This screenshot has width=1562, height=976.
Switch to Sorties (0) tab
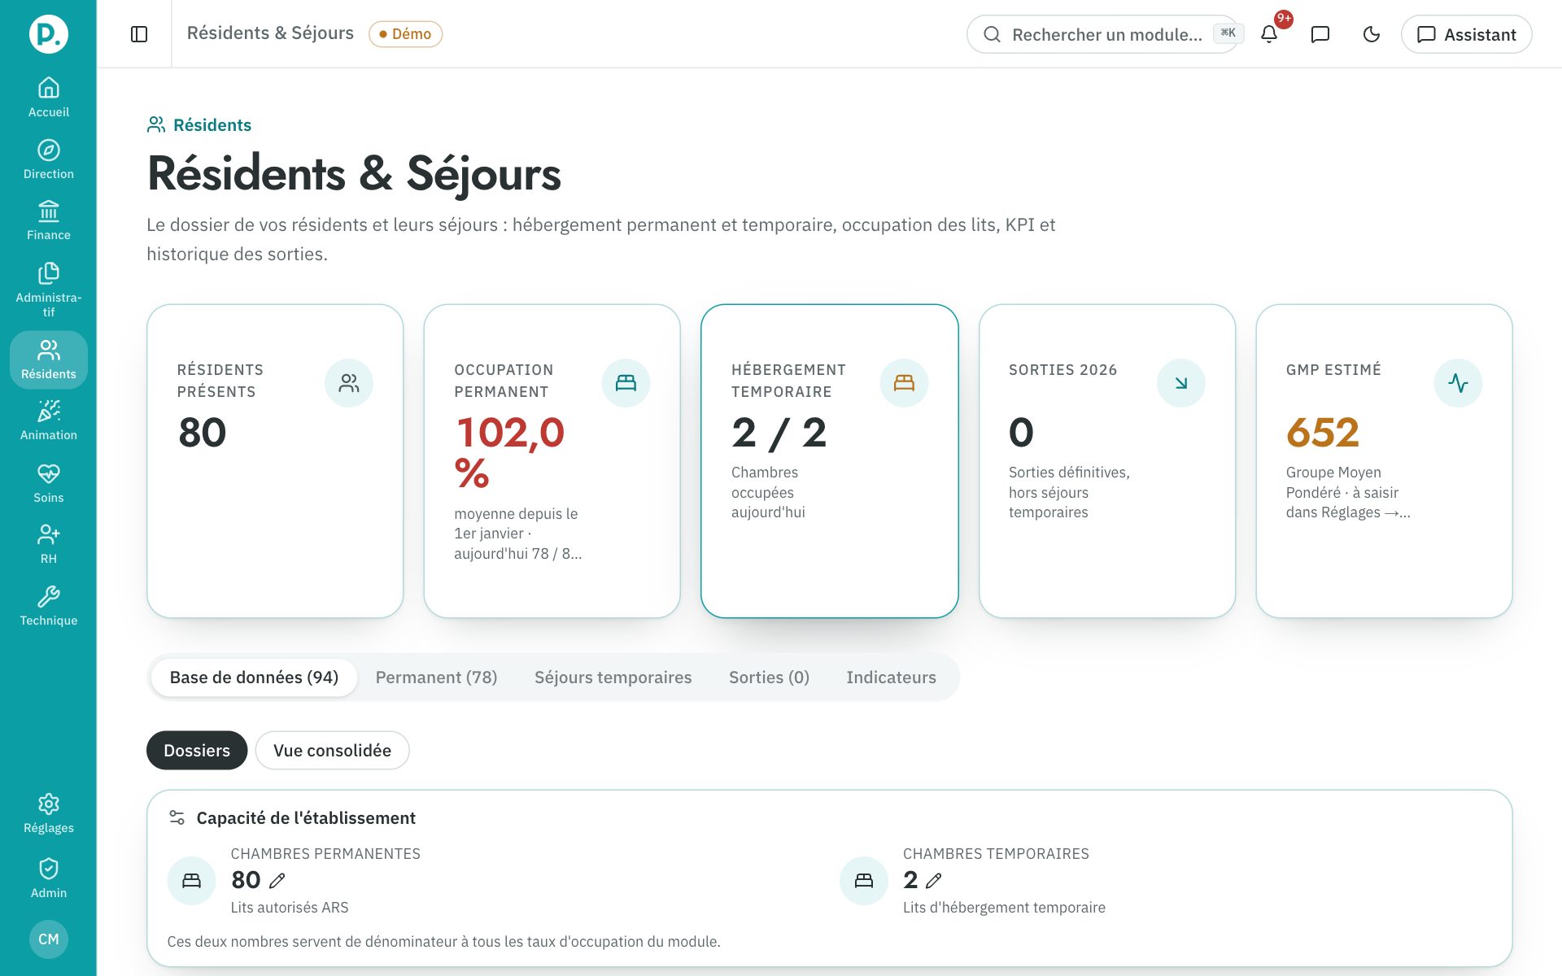click(769, 678)
